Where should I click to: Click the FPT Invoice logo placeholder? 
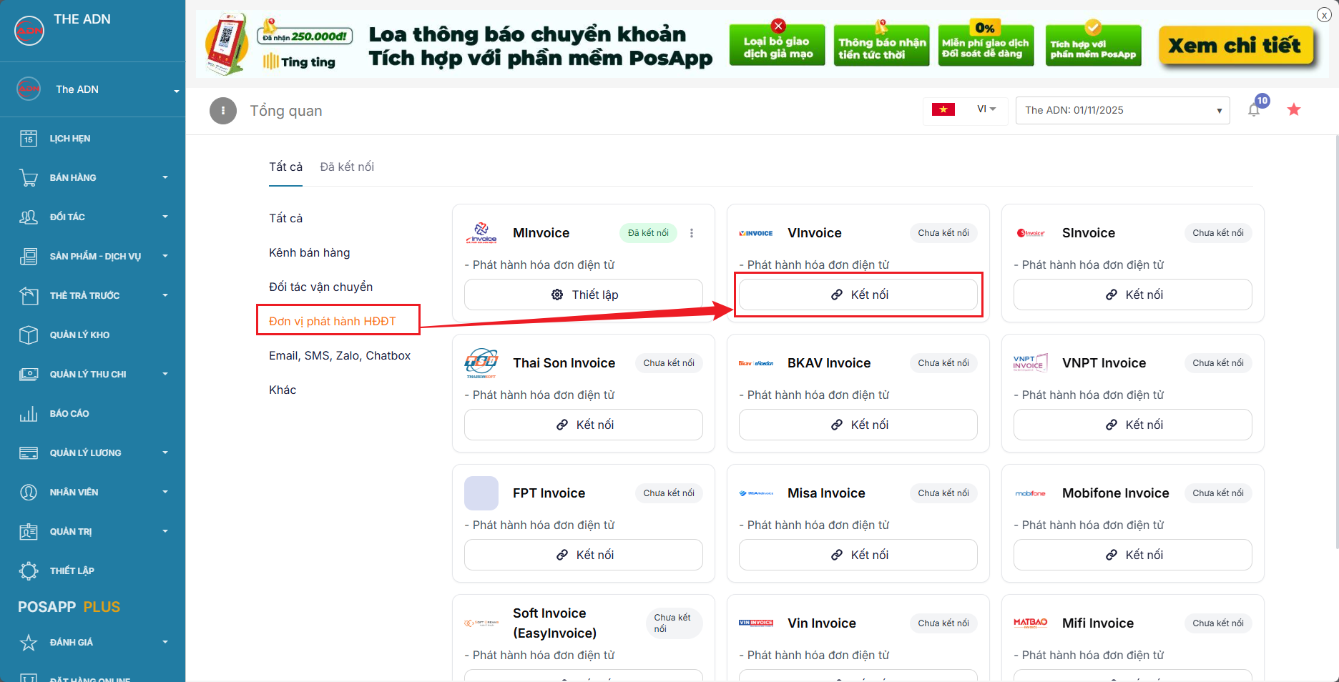[x=481, y=493]
